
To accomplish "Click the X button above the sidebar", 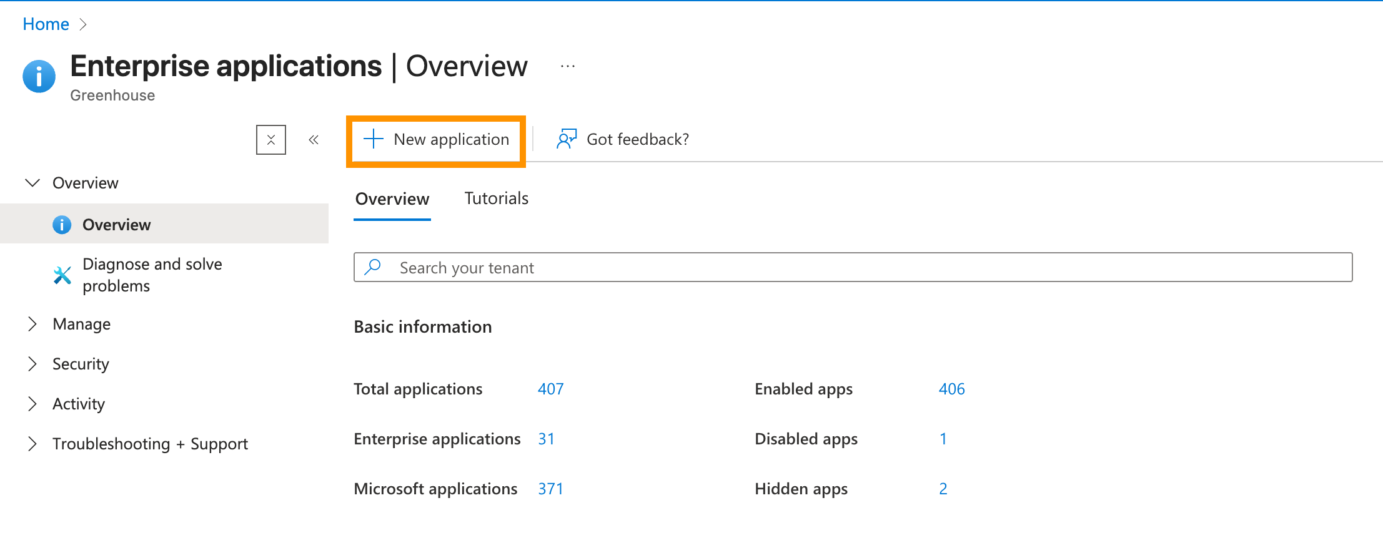I will pyautogui.click(x=271, y=140).
